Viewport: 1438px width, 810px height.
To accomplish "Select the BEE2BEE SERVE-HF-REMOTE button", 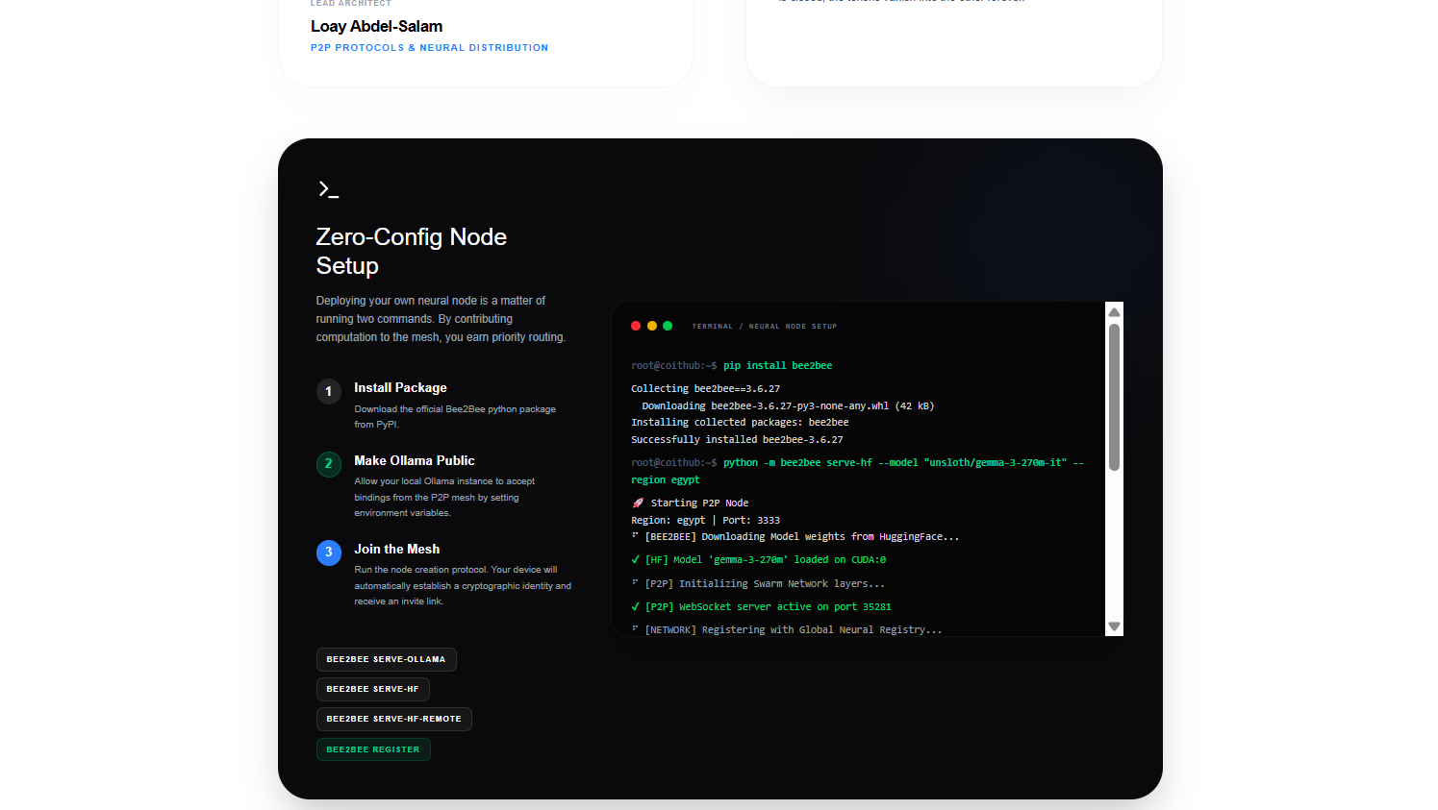I will pyautogui.click(x=393, y=719).
